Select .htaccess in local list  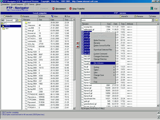(x=31, y=25)
